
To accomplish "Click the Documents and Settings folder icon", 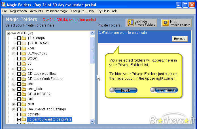I will tap(24, 109).
